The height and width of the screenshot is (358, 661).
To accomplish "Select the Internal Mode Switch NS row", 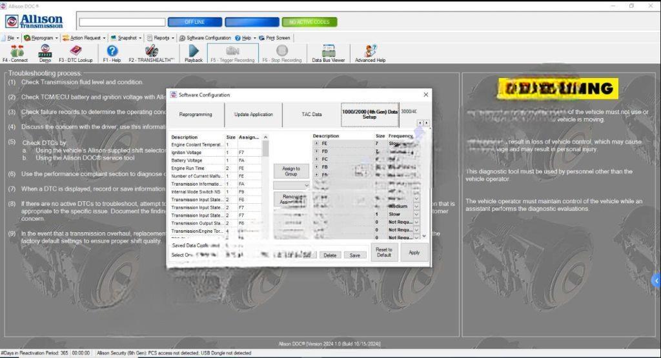I will pyautogui.click(x=216, y=192).
